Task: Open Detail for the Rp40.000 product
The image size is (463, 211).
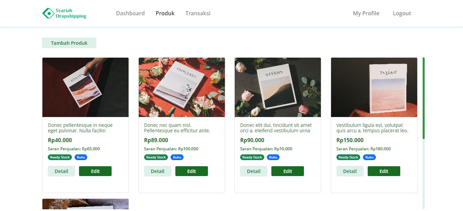Action: coord(61,171)
